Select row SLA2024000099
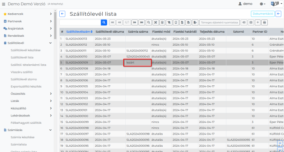The width and height of the screenshot is (284, 152). point(172,122)
